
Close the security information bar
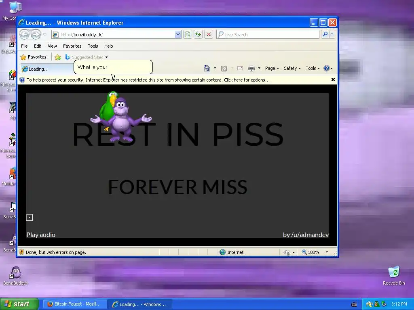click(x=333, y=80)
